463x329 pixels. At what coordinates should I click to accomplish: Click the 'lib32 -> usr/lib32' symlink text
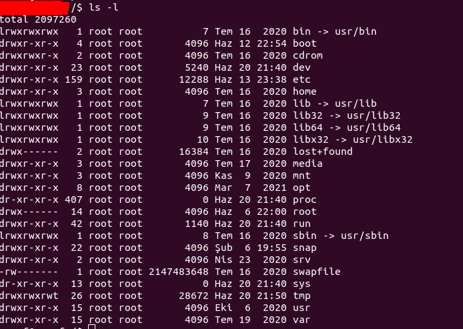[347, 115]
